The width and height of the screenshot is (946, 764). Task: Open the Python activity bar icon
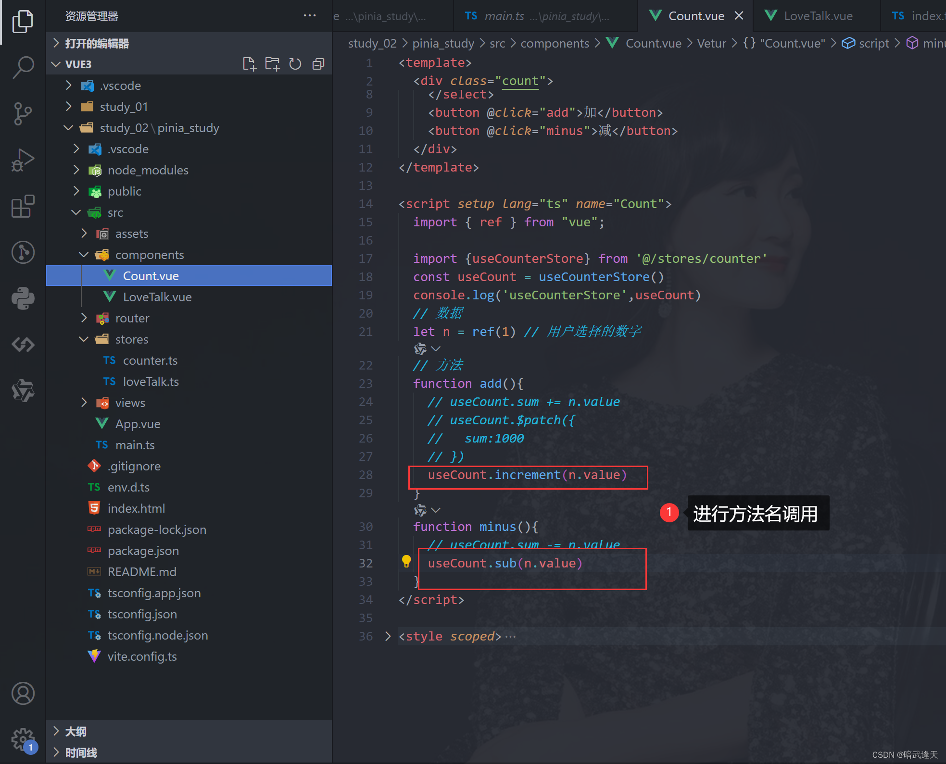pyautogui.click(x=23, y=298)
